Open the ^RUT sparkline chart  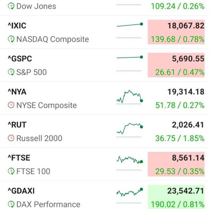[130, 128]
